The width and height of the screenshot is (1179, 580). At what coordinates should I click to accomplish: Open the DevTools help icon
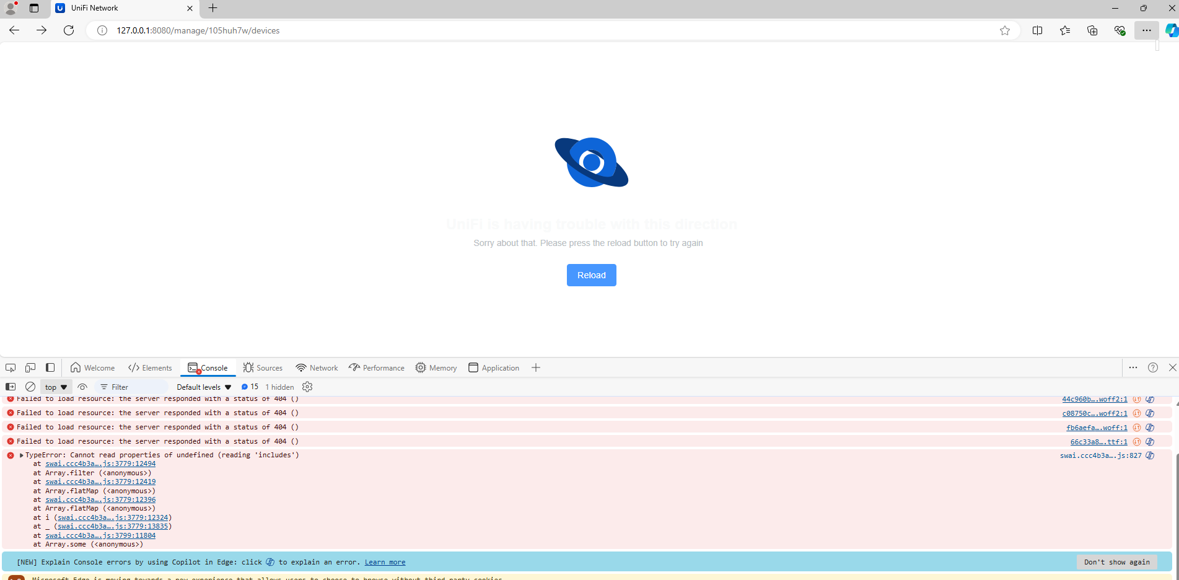click(1153, 367)
